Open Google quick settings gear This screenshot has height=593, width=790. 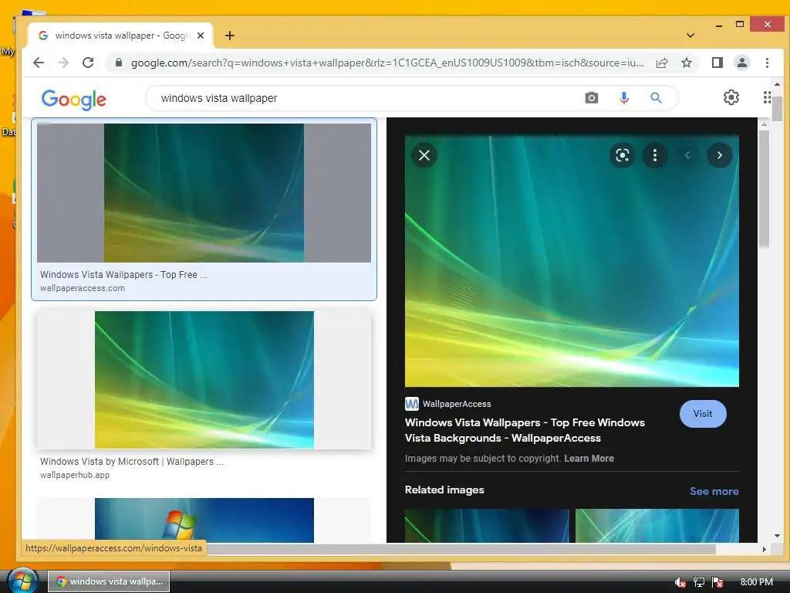point(731,97)
